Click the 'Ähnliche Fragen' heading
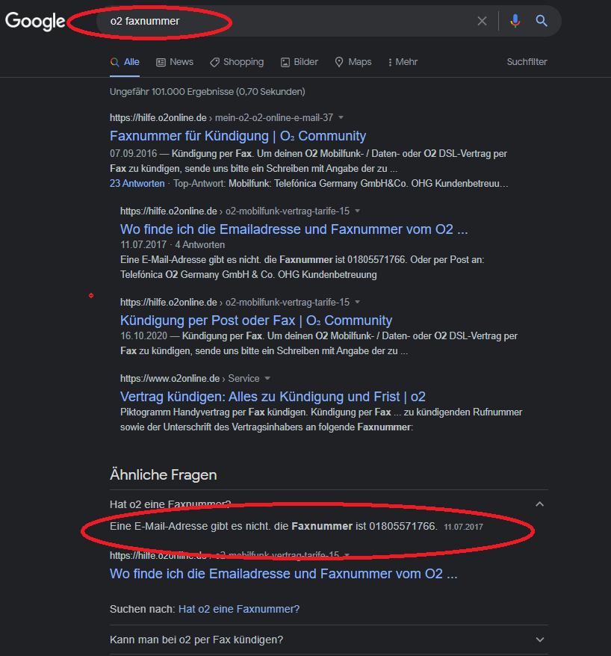This screenshot has height=656, width=611. coord(163,475)
